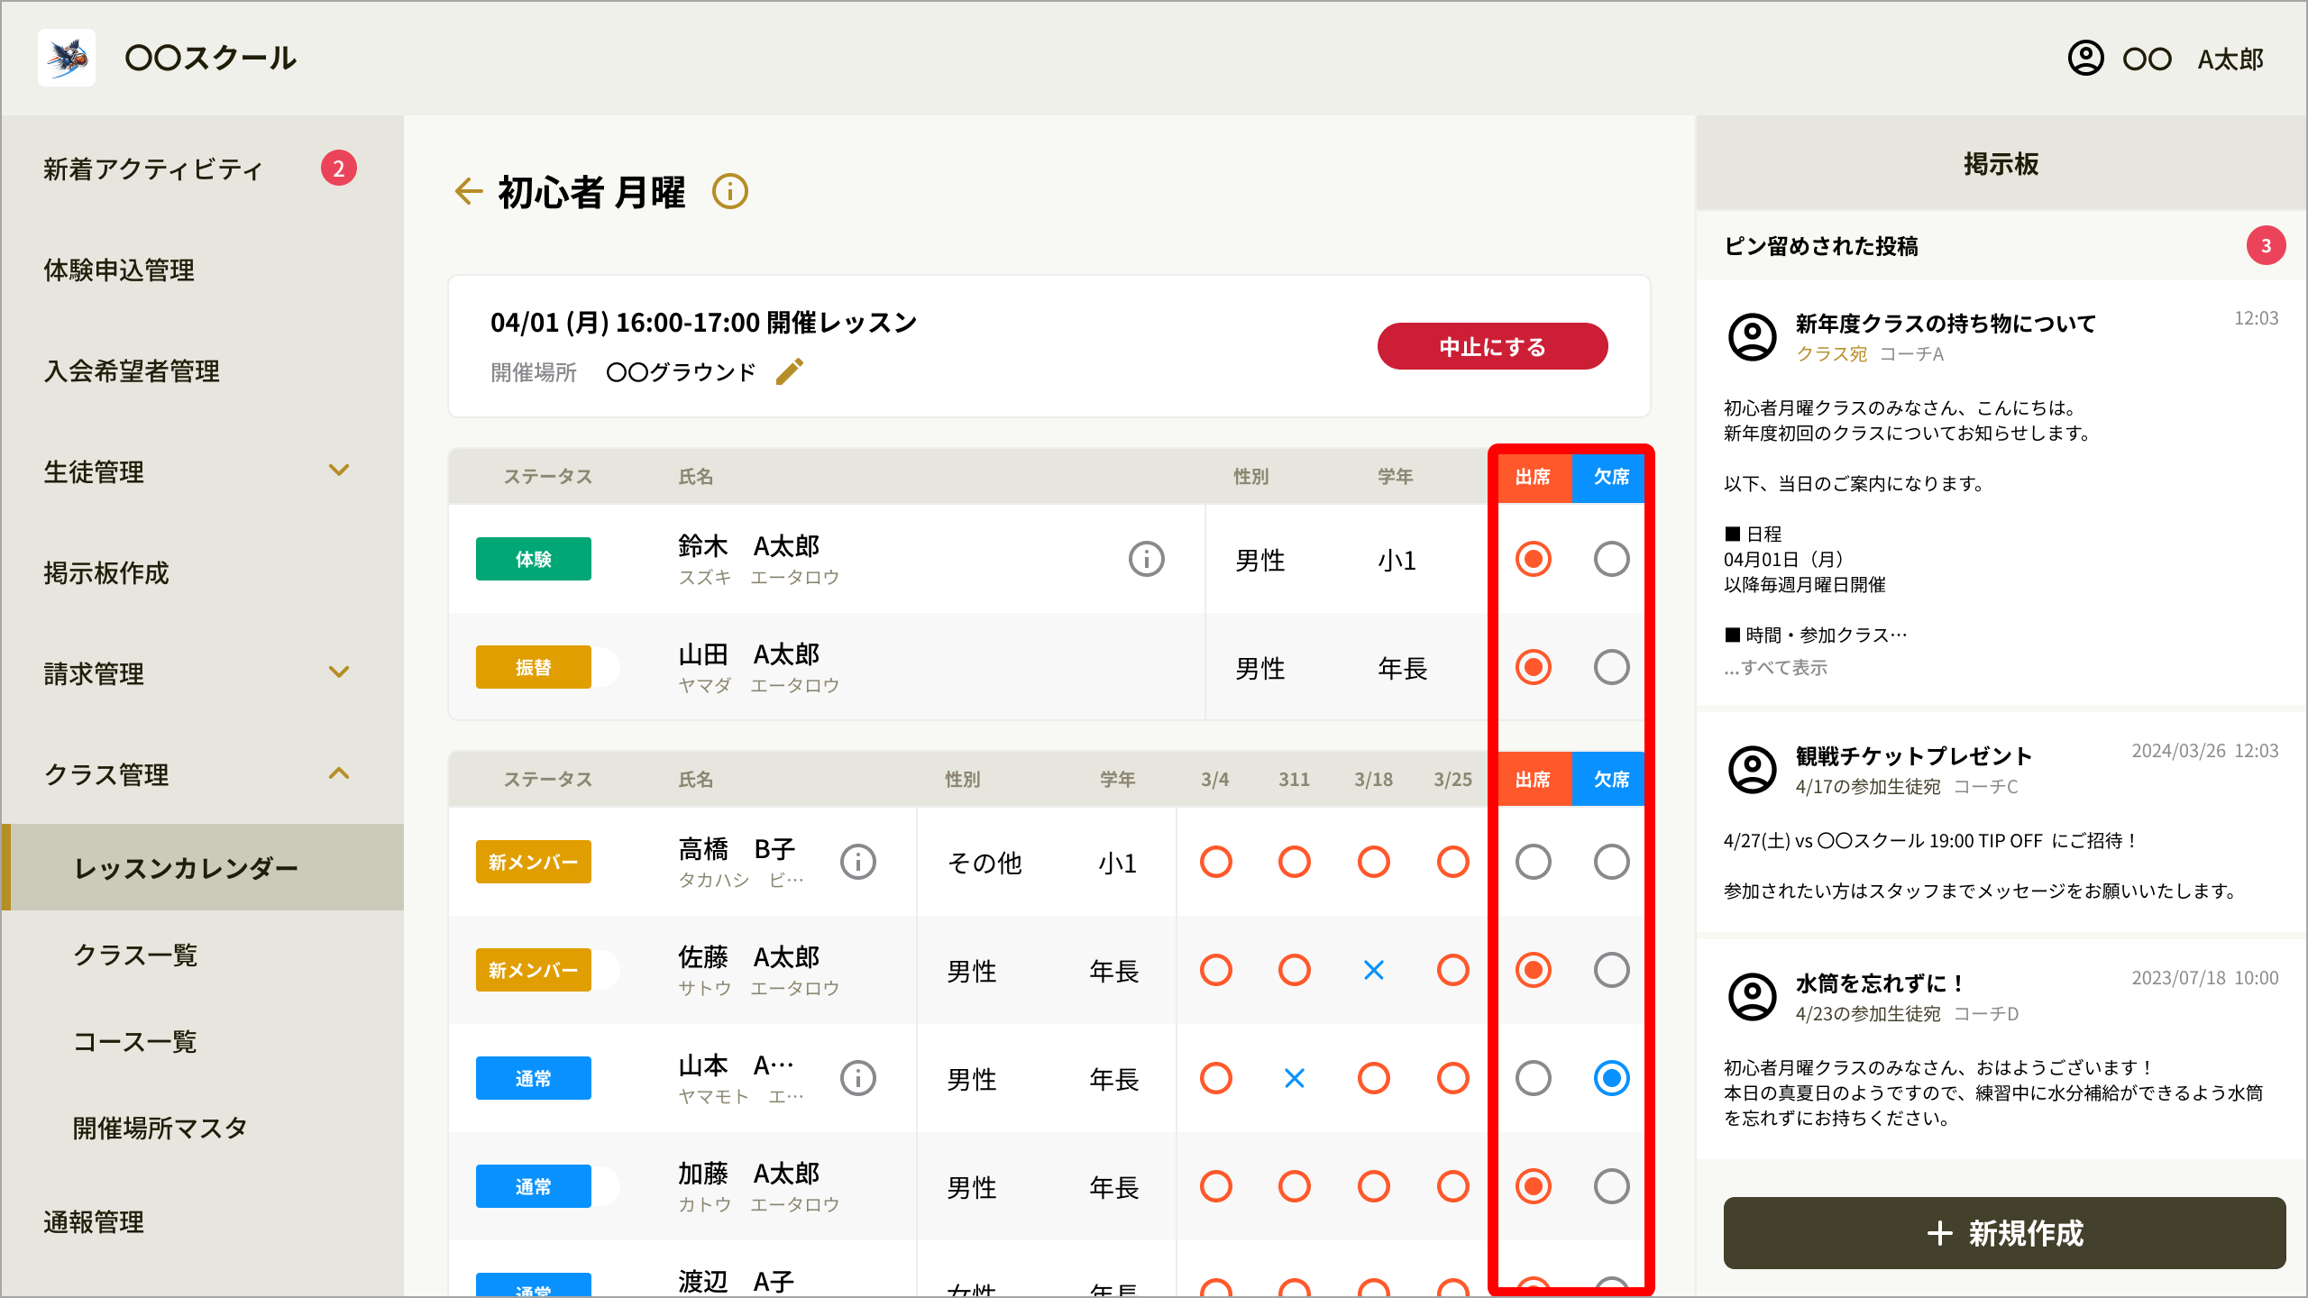Click the 振替 status tag
The width and height of the screenshot is (2308, 1298).
(x=534, y=667)
